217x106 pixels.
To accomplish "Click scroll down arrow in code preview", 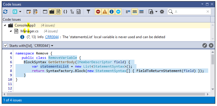I will coord(213,89).
